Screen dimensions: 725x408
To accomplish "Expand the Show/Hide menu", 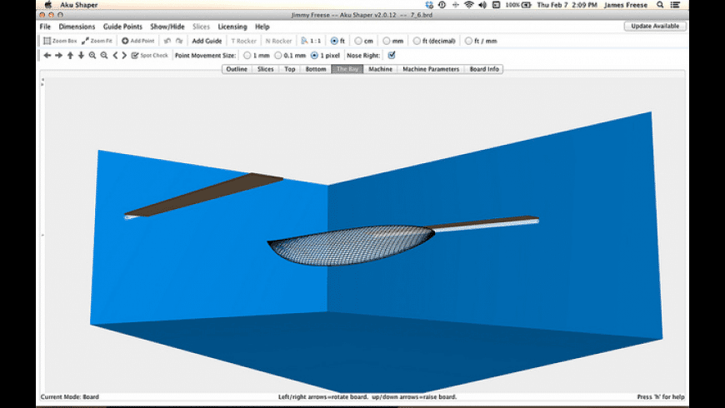I will click(x=167, y=27).
